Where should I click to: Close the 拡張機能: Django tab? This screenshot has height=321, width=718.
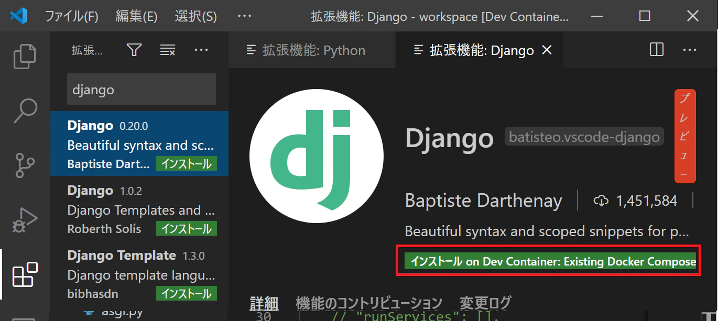tap(547, 50)
